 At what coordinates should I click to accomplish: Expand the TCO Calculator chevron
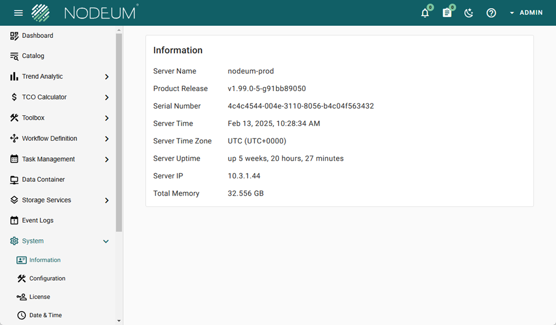(x=106, y=98)
